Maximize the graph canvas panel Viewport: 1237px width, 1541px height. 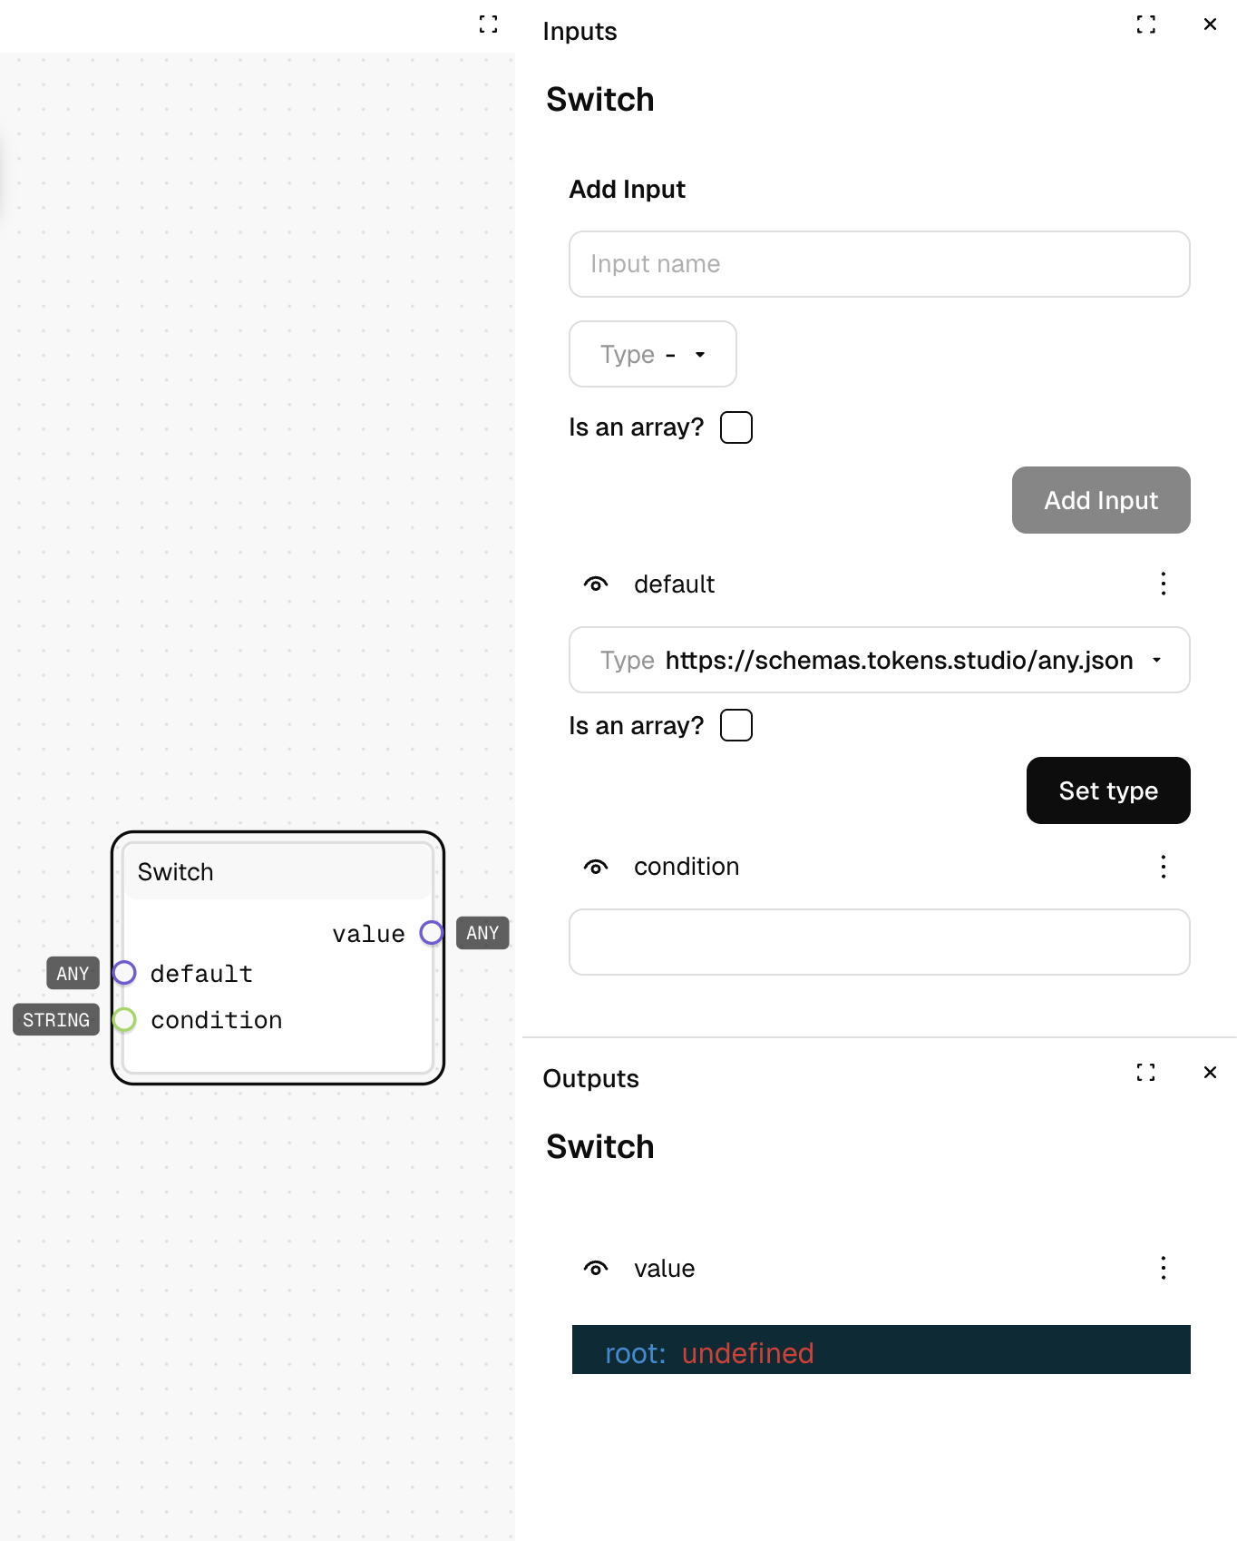[488, 25]
